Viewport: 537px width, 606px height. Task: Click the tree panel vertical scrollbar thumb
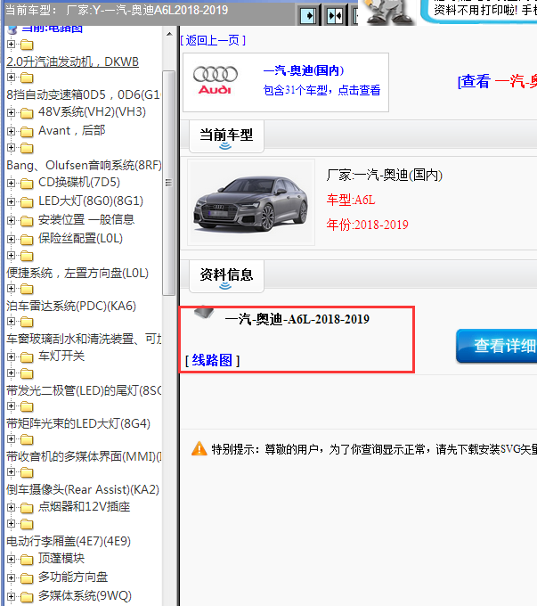click(169, 183)
